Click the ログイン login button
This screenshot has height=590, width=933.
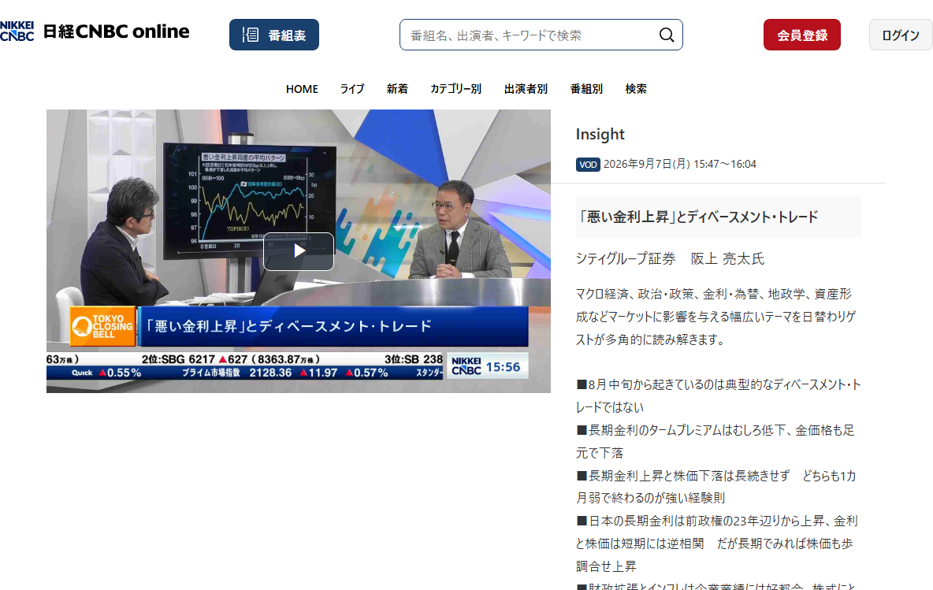(900, 35)
